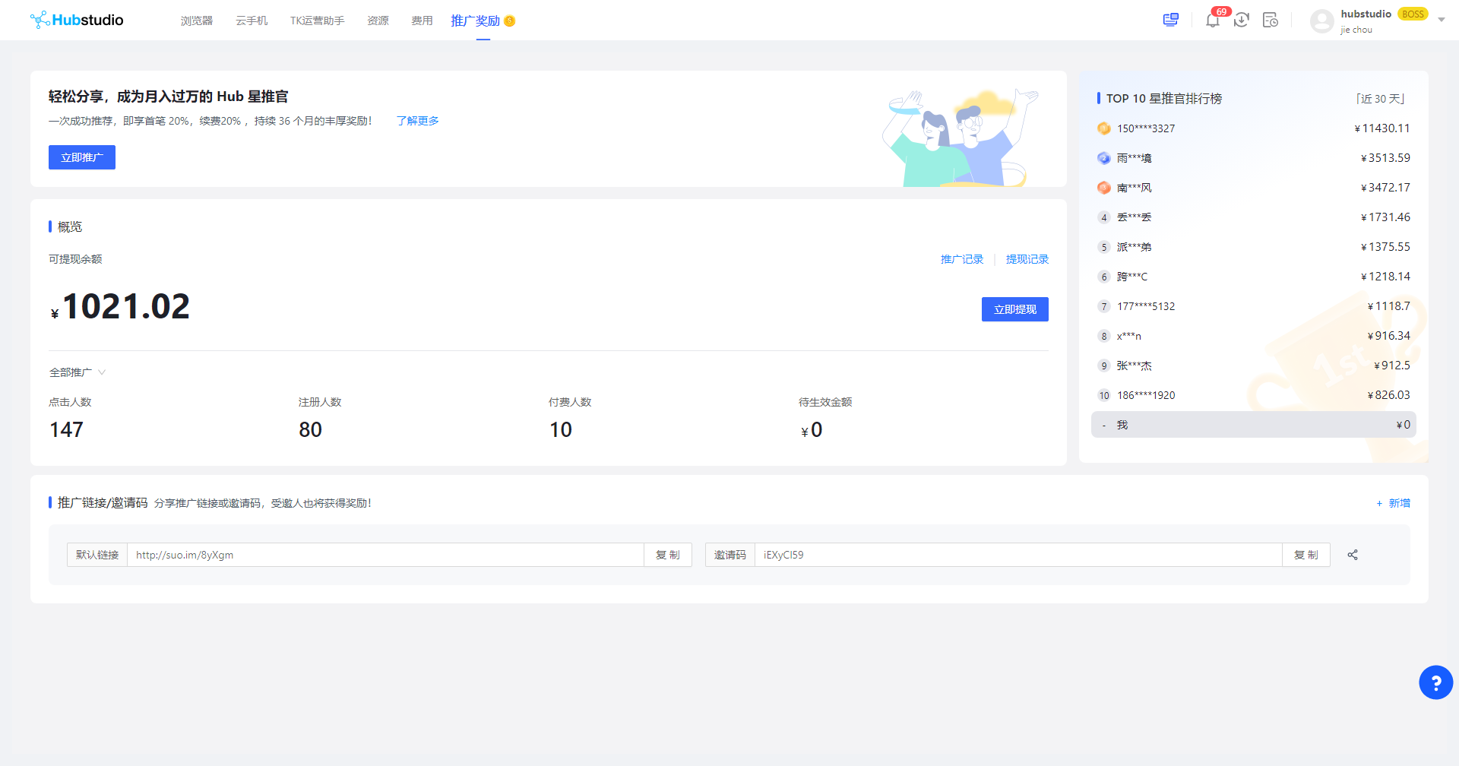1459x766 pixels.
Task: Open the 浏览器 menu tab
Action: click(197, 21)
